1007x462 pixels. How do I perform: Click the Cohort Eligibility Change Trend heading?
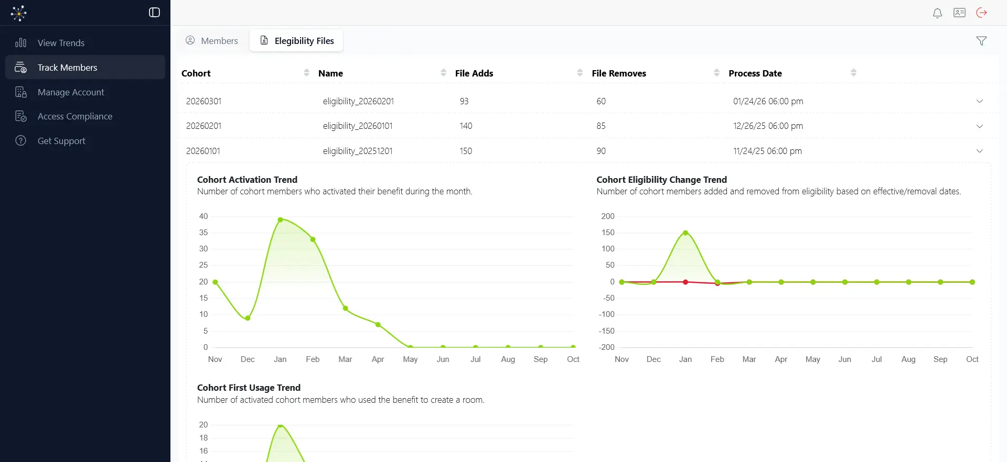coord(661,180)
